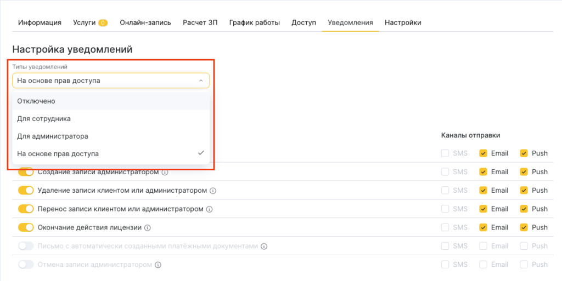Click info icon next to Удаление записи клиентом
This screenshot has height=281, width=562.
coord(213,191)
